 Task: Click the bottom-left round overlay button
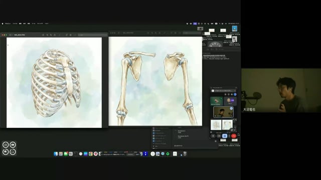(6, 152)
